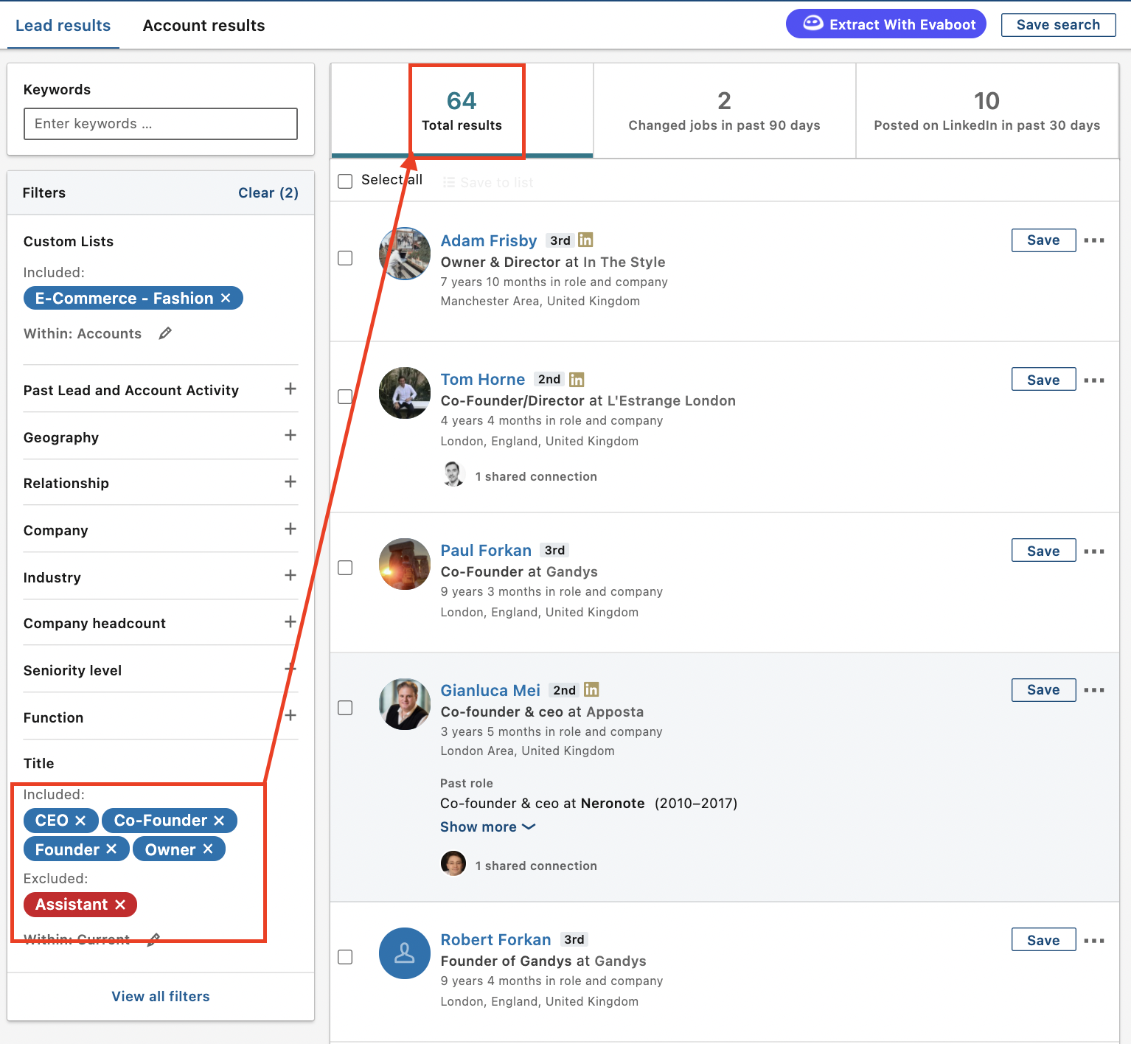Viewport: 1131px width, 1044px height.
Task: Click Extract With Evaboot button
Action: click(886, 24)
